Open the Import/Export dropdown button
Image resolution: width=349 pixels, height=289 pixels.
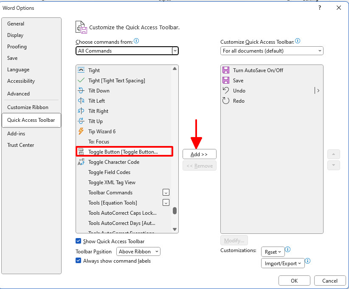pos(283,264)
